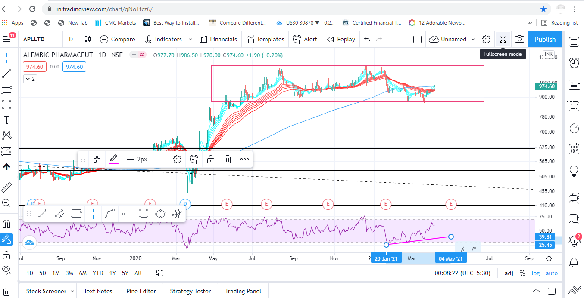Create an Alert from top toolbar

pyautogui.click(x=305, y=39)
